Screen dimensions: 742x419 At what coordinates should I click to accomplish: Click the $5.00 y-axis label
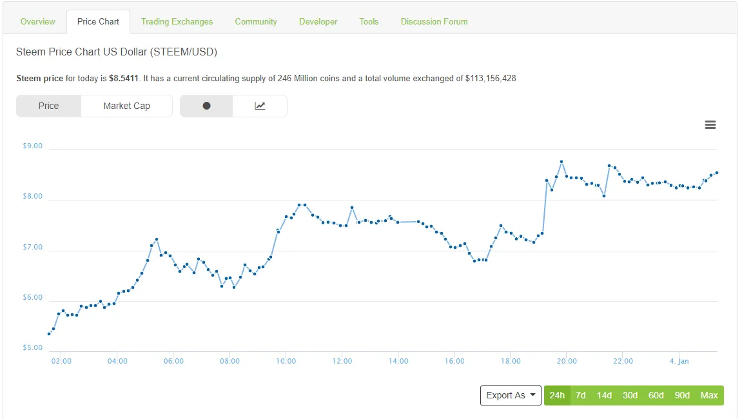coord(33,347)
